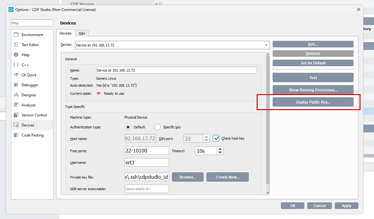Switch to the SSH tab

point(82,33)
